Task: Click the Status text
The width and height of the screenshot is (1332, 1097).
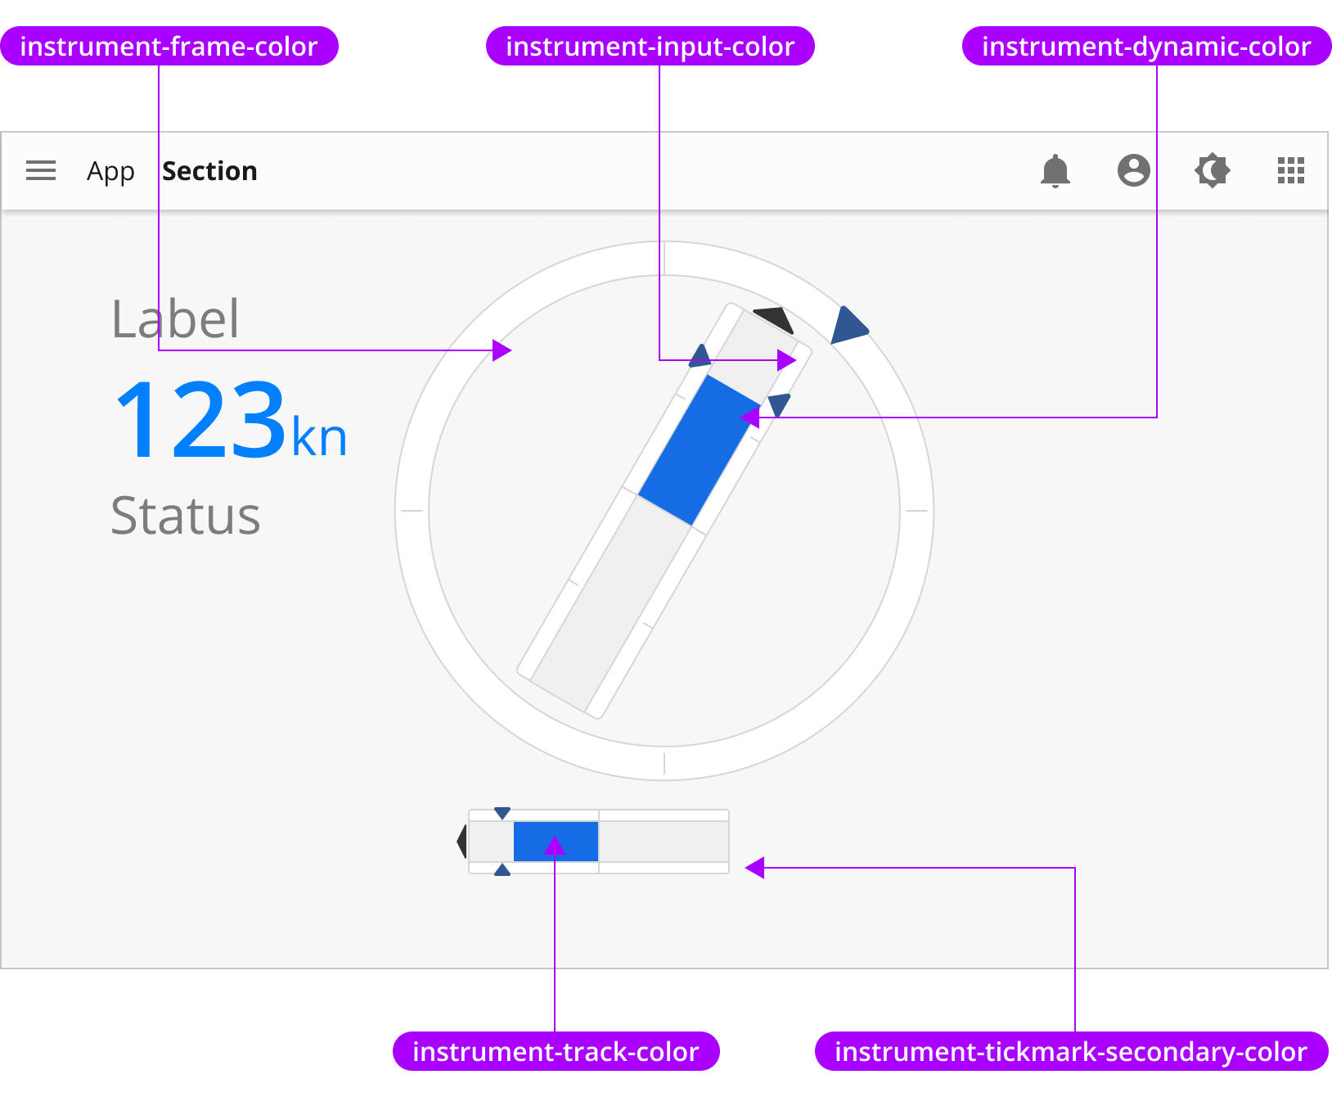Action: click(186, 517)
